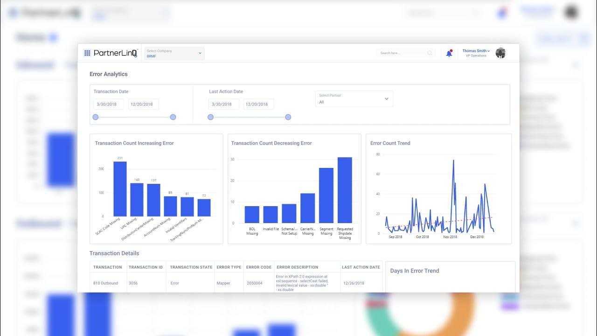597x336 pixels.
Task: Grab Transaction Date slider left handle
Action: pyautogui.click(x=96, y=117)
